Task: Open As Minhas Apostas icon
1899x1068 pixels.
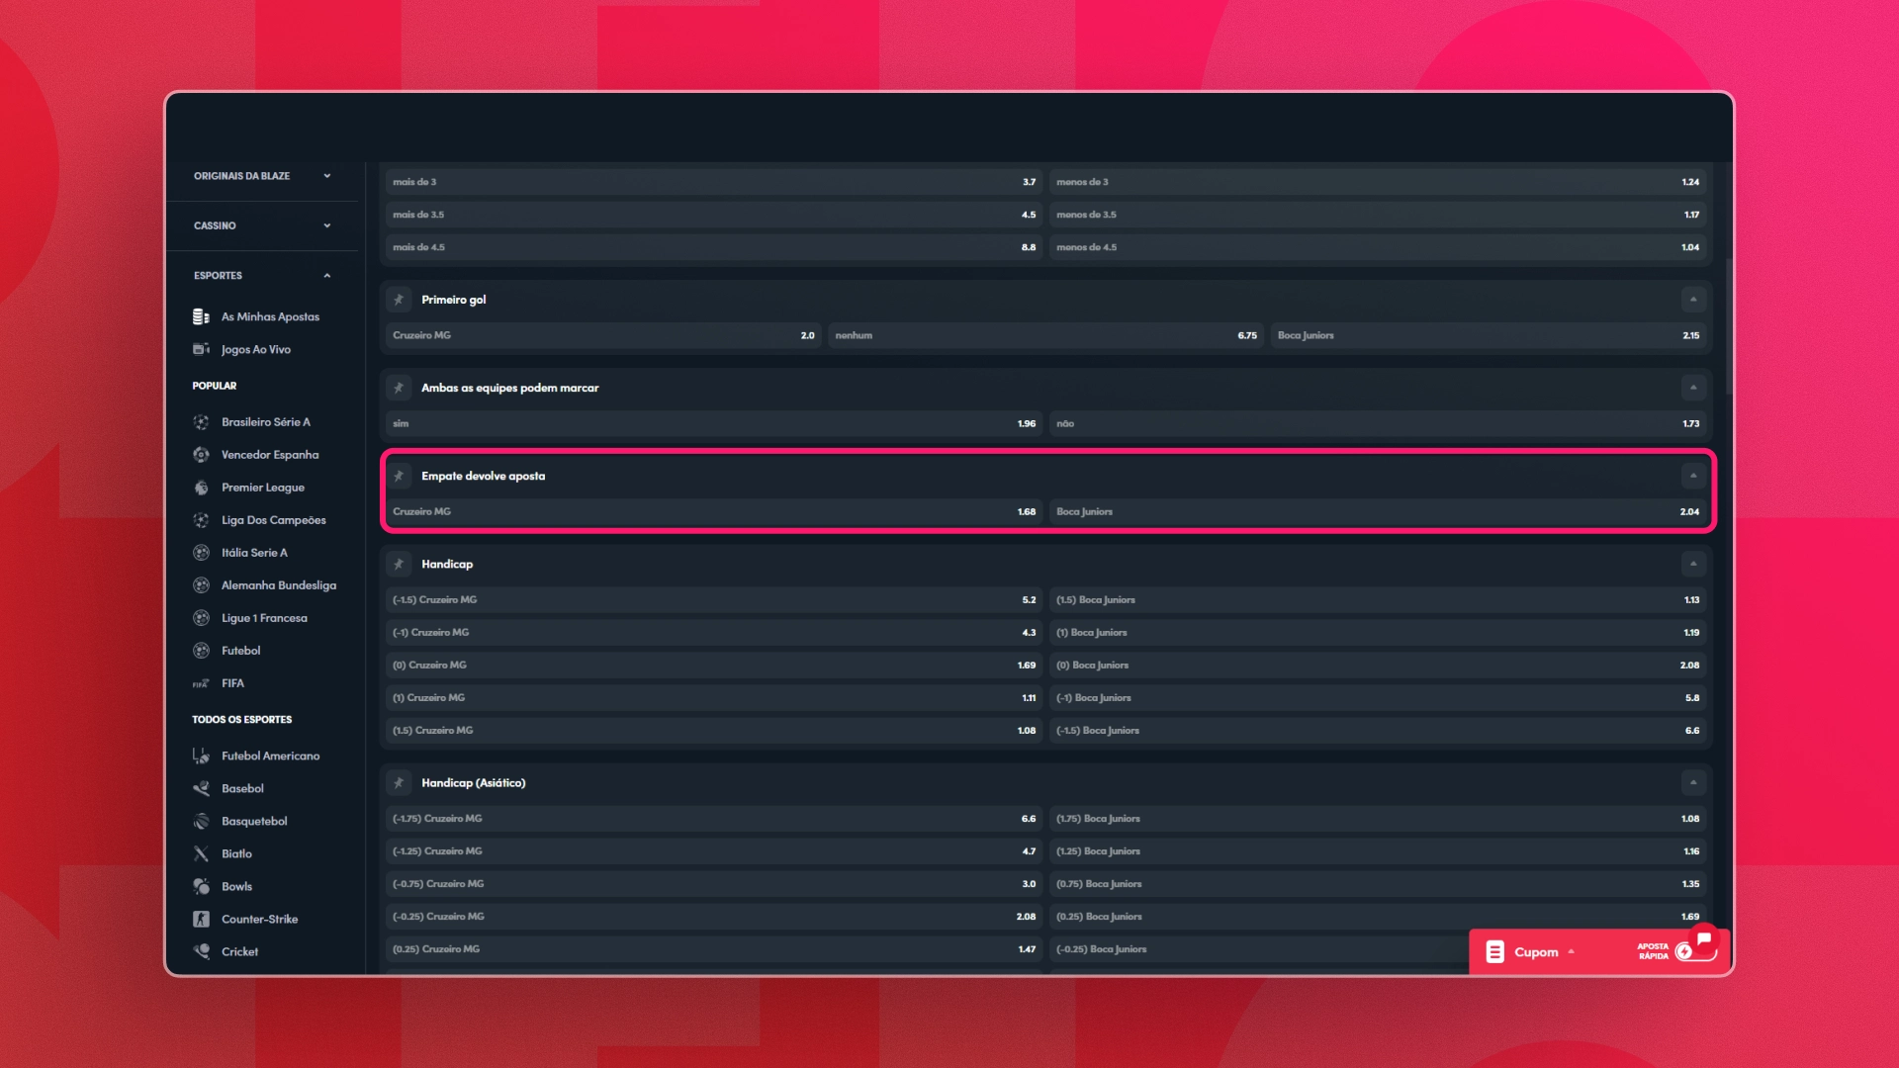Action: pyautogui.click(x=201, y=316)
